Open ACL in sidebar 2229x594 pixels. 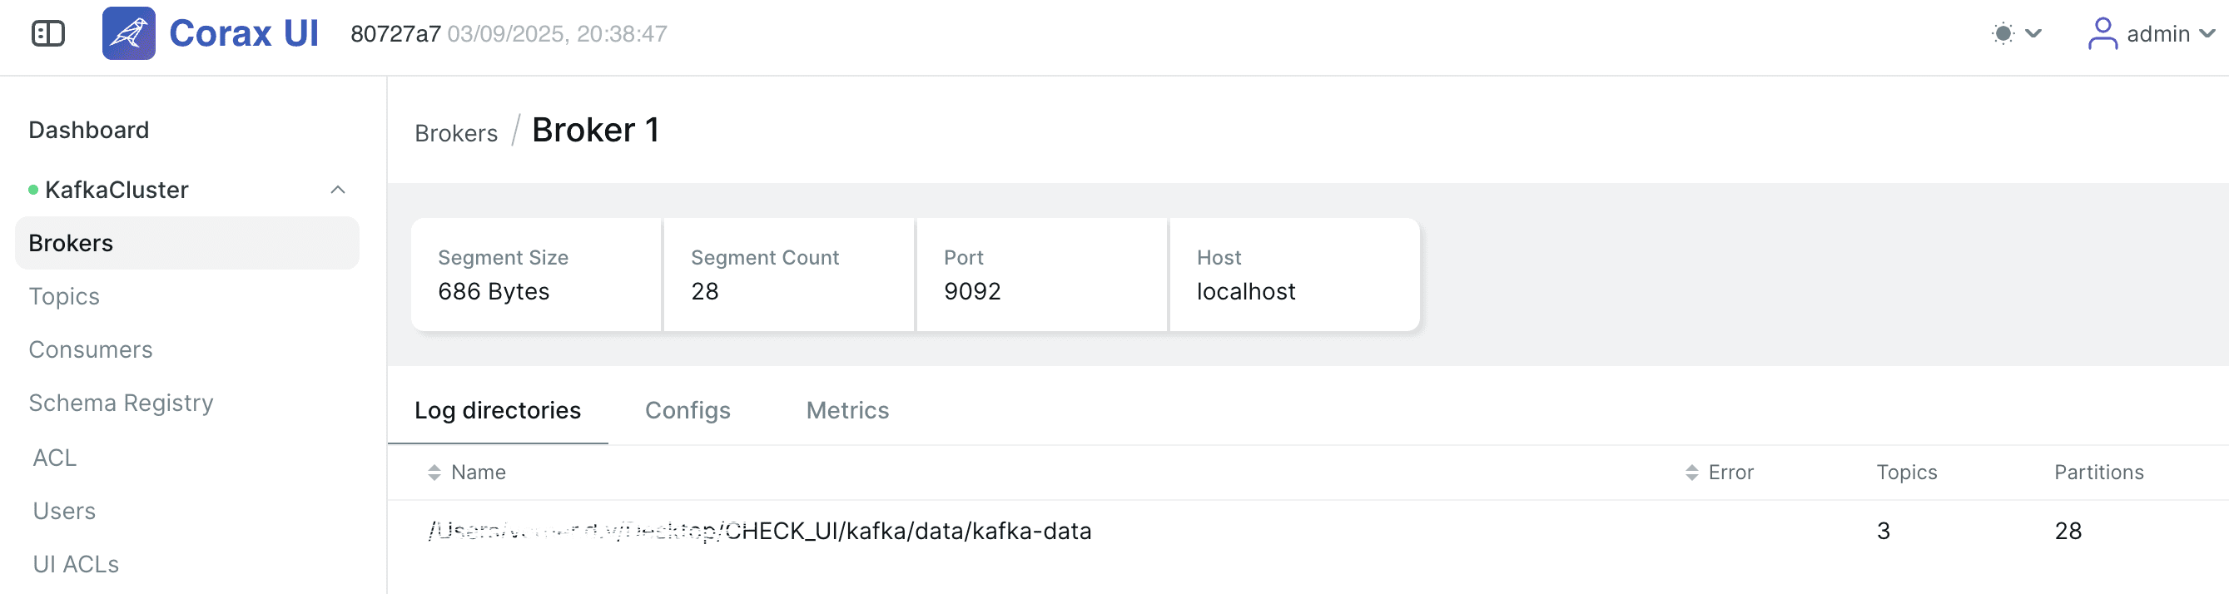point(54,458)
